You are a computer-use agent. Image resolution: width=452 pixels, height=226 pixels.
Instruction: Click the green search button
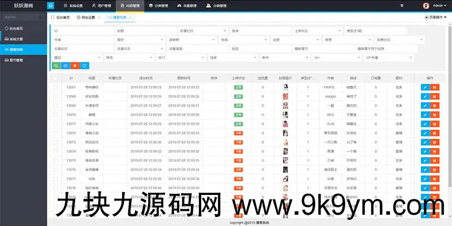coord(55,66)
